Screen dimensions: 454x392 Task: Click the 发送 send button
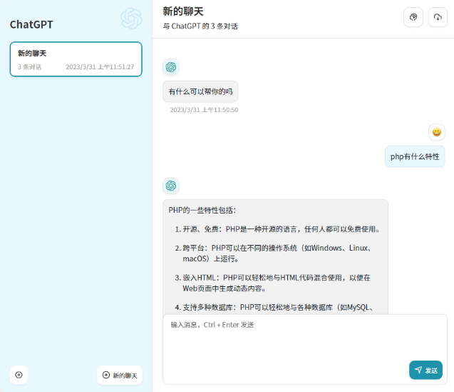425,370
